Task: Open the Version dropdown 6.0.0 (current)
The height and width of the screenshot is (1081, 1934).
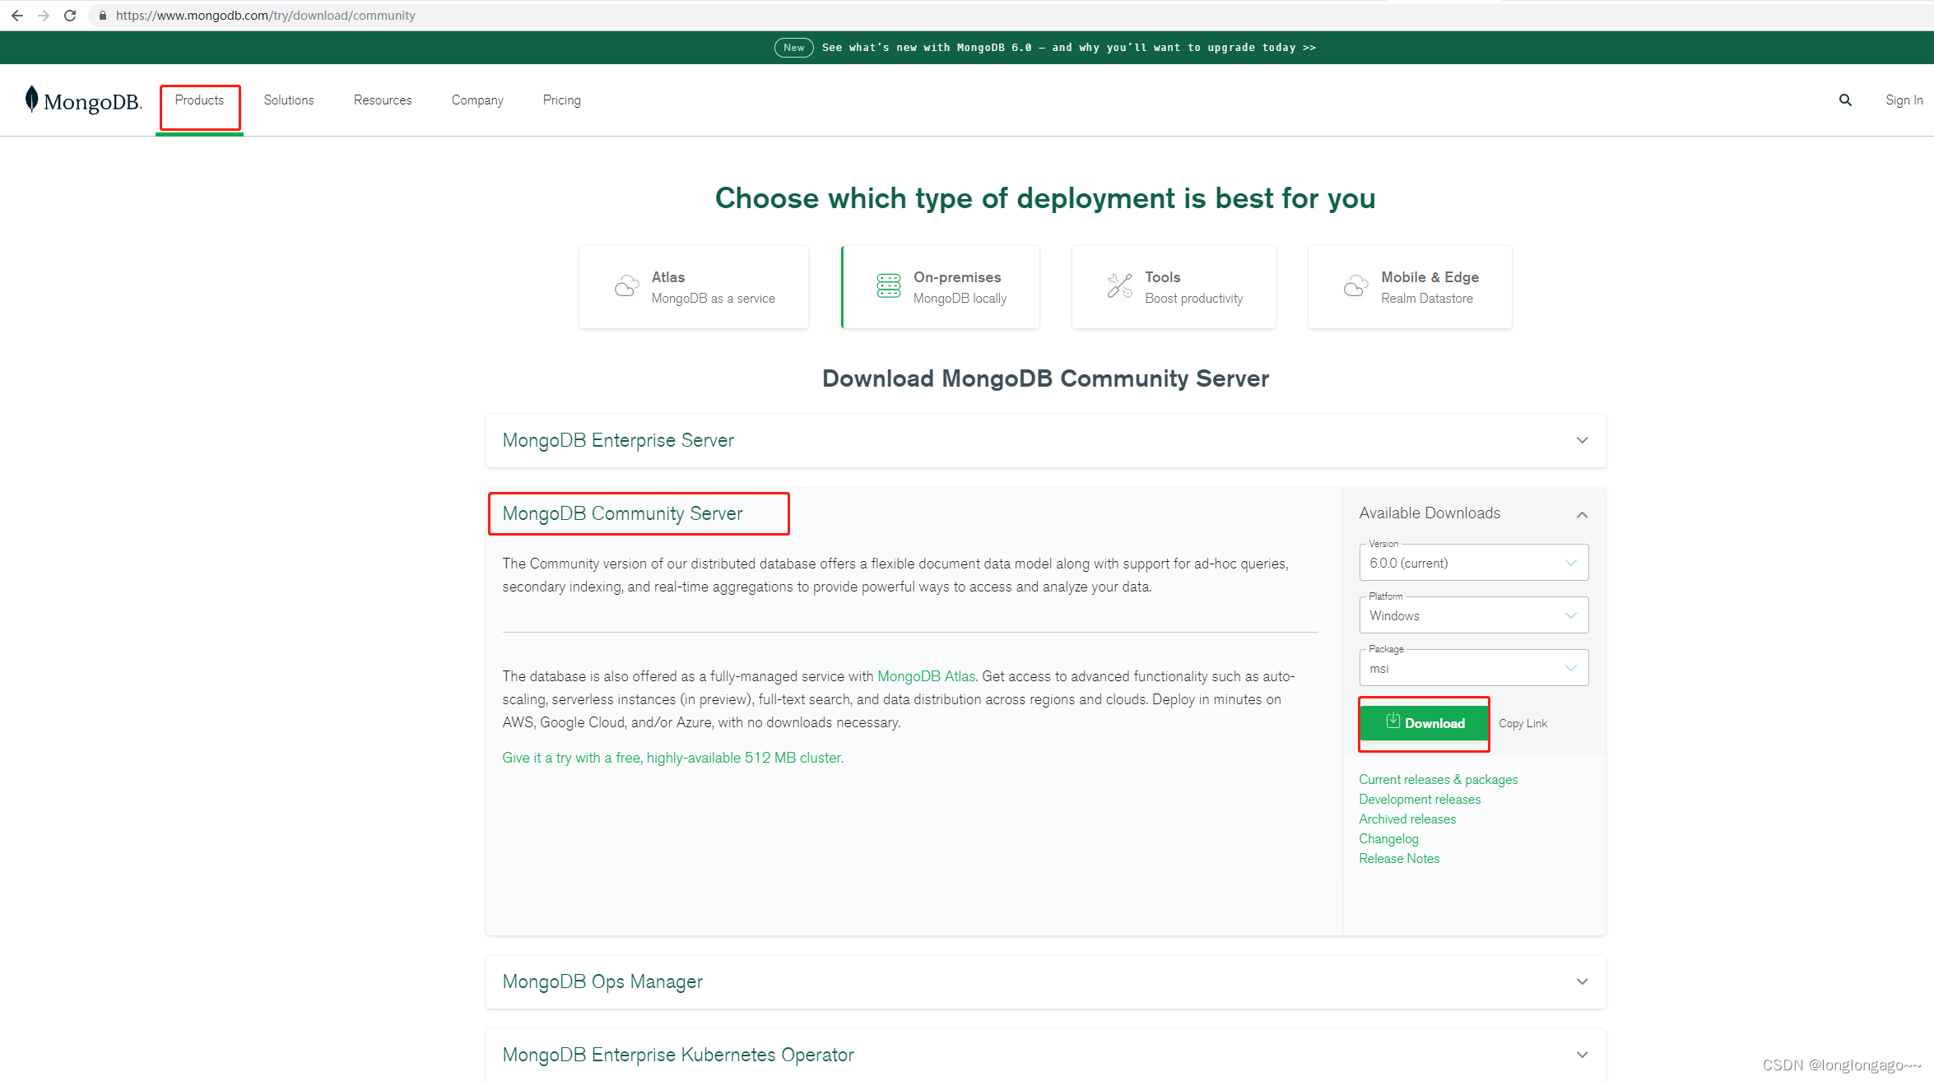Action: [1473, 563]
